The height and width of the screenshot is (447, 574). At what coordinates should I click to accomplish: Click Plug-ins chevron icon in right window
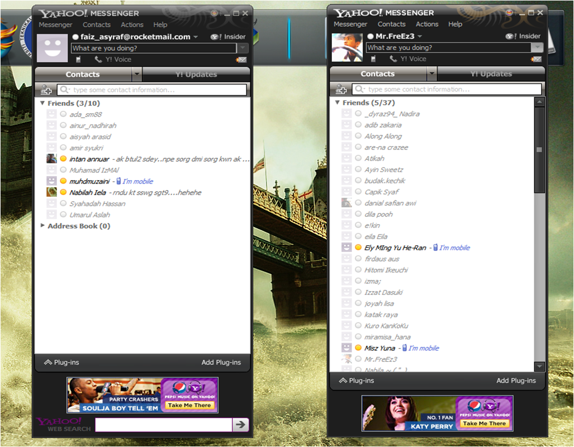(343, 381)
